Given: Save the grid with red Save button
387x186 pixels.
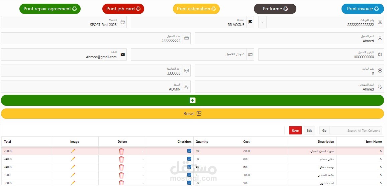Looking at the screenshot, I should pyautogui.click(x=295, y=130).
